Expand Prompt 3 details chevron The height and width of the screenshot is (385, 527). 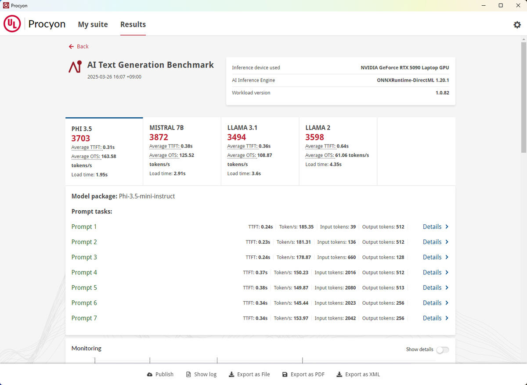tap(447, 257)
